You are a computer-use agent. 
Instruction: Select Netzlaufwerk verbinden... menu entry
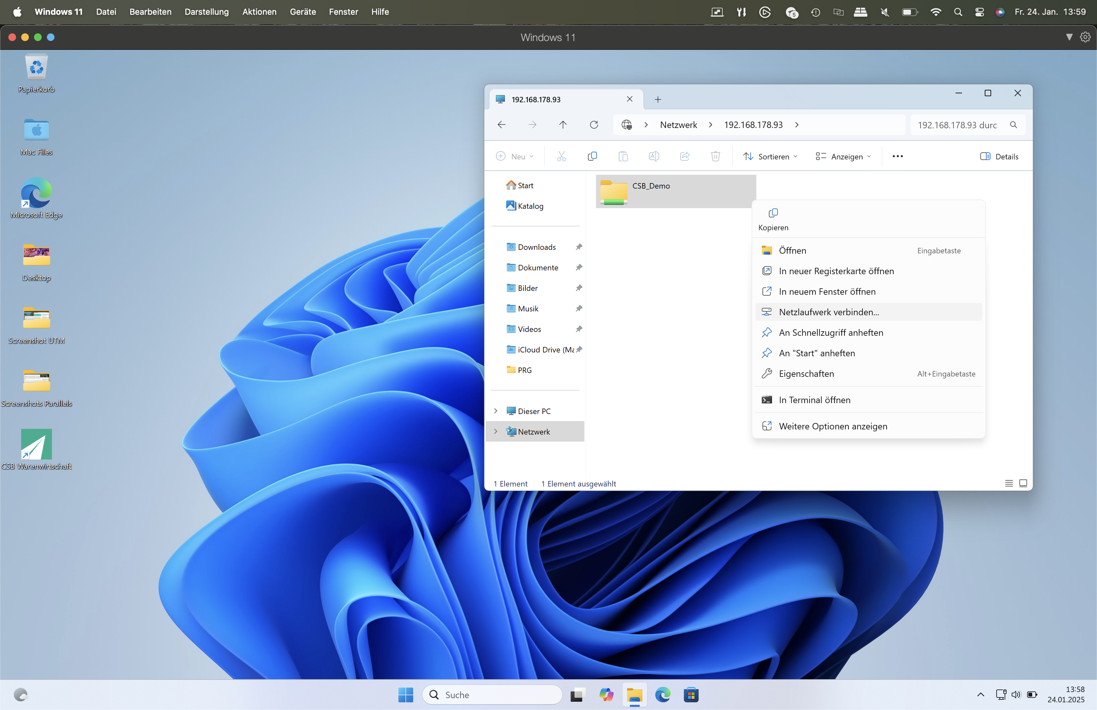click(868, 312)
